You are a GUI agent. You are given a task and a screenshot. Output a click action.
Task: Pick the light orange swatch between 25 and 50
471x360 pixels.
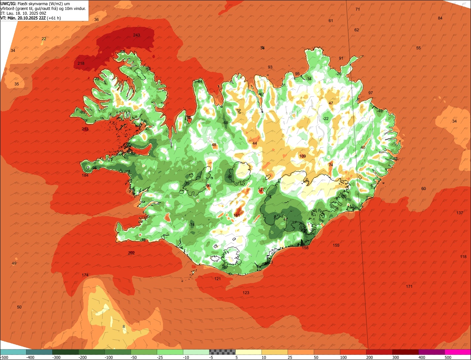tap(301, 352)
